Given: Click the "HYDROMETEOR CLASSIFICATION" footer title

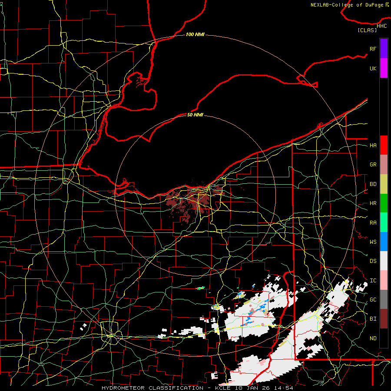Looking at the screenshot, I should coord(152,388).
